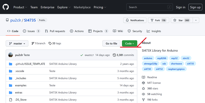
Task: Select the Code tab
Action: click(x=13, y=31)
